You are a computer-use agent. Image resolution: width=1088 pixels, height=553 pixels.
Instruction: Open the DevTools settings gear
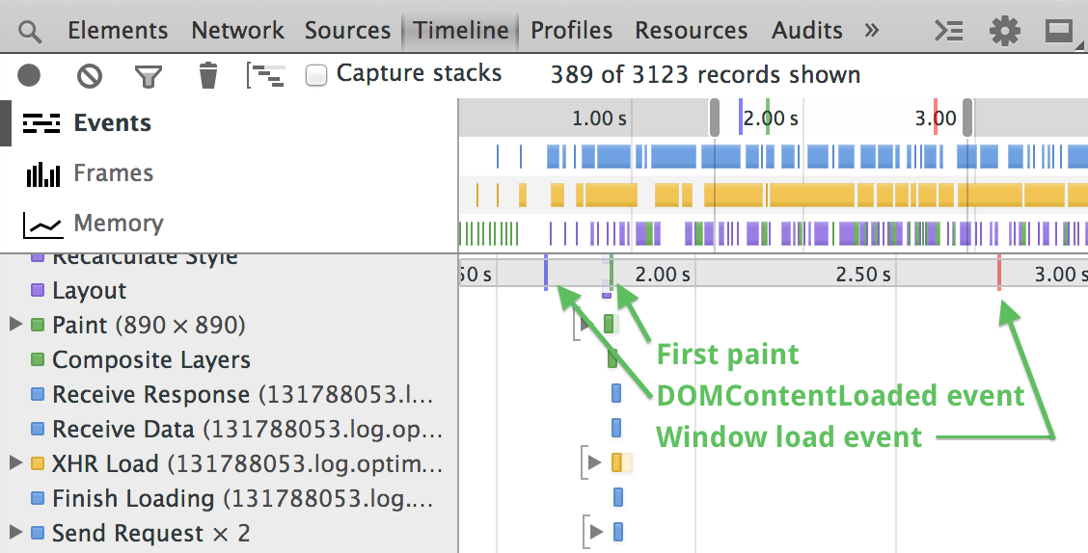point(1005,31)
